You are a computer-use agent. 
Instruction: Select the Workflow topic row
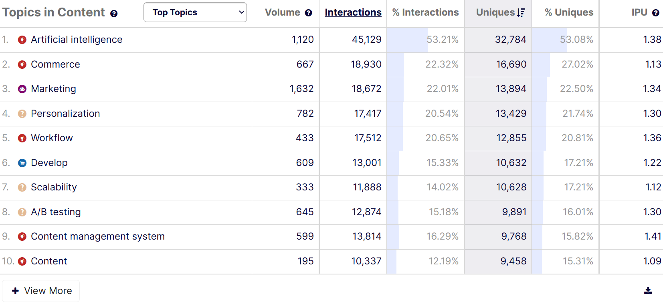pyautogui.click(x=52, y=138)
